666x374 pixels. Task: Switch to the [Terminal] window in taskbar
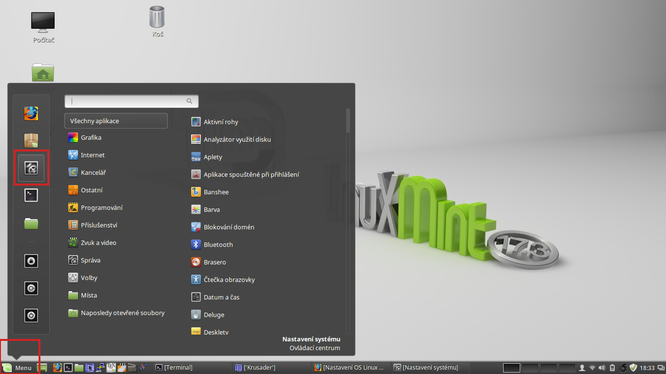click(x=192, y=368)
